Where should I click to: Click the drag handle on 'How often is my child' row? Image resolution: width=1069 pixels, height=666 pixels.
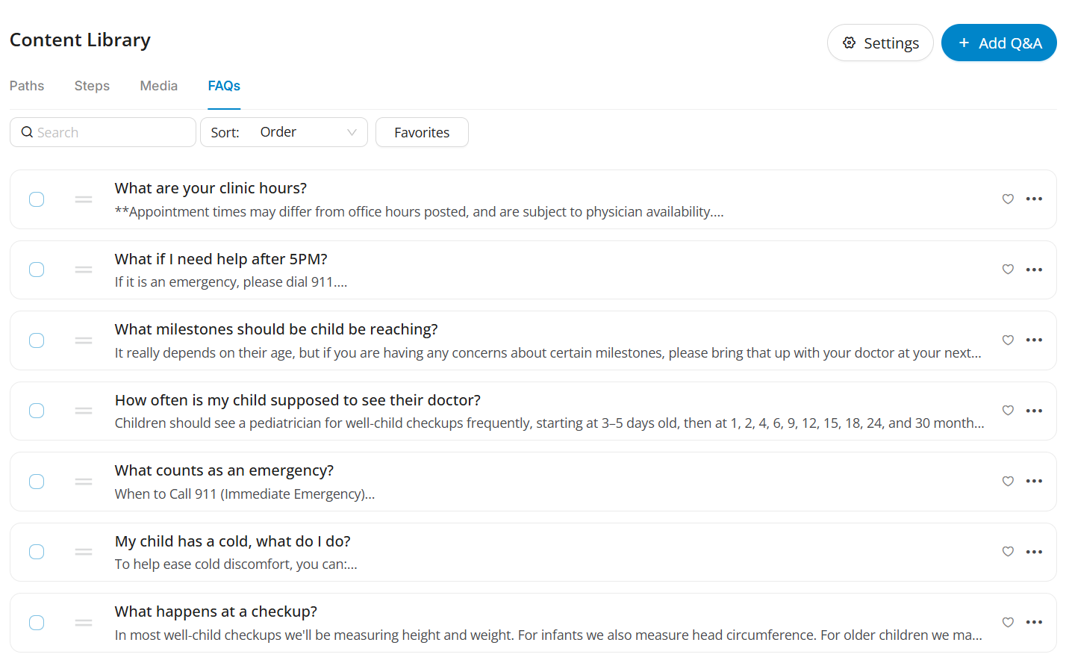[84, 411]
